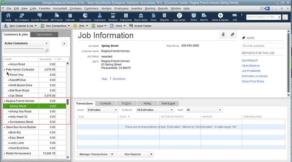Click the edit job pencil icon

232,34
